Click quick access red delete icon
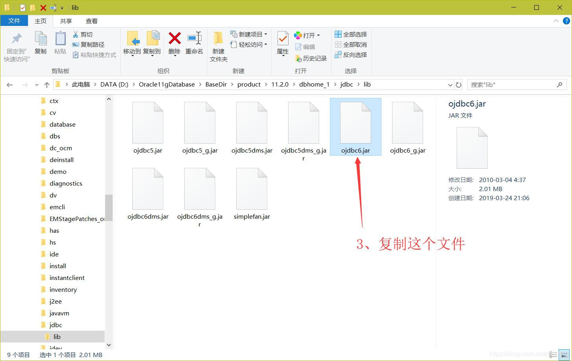The height and width of the screenshot is (361, 572). pyautogui.click(x=43, y=7)
